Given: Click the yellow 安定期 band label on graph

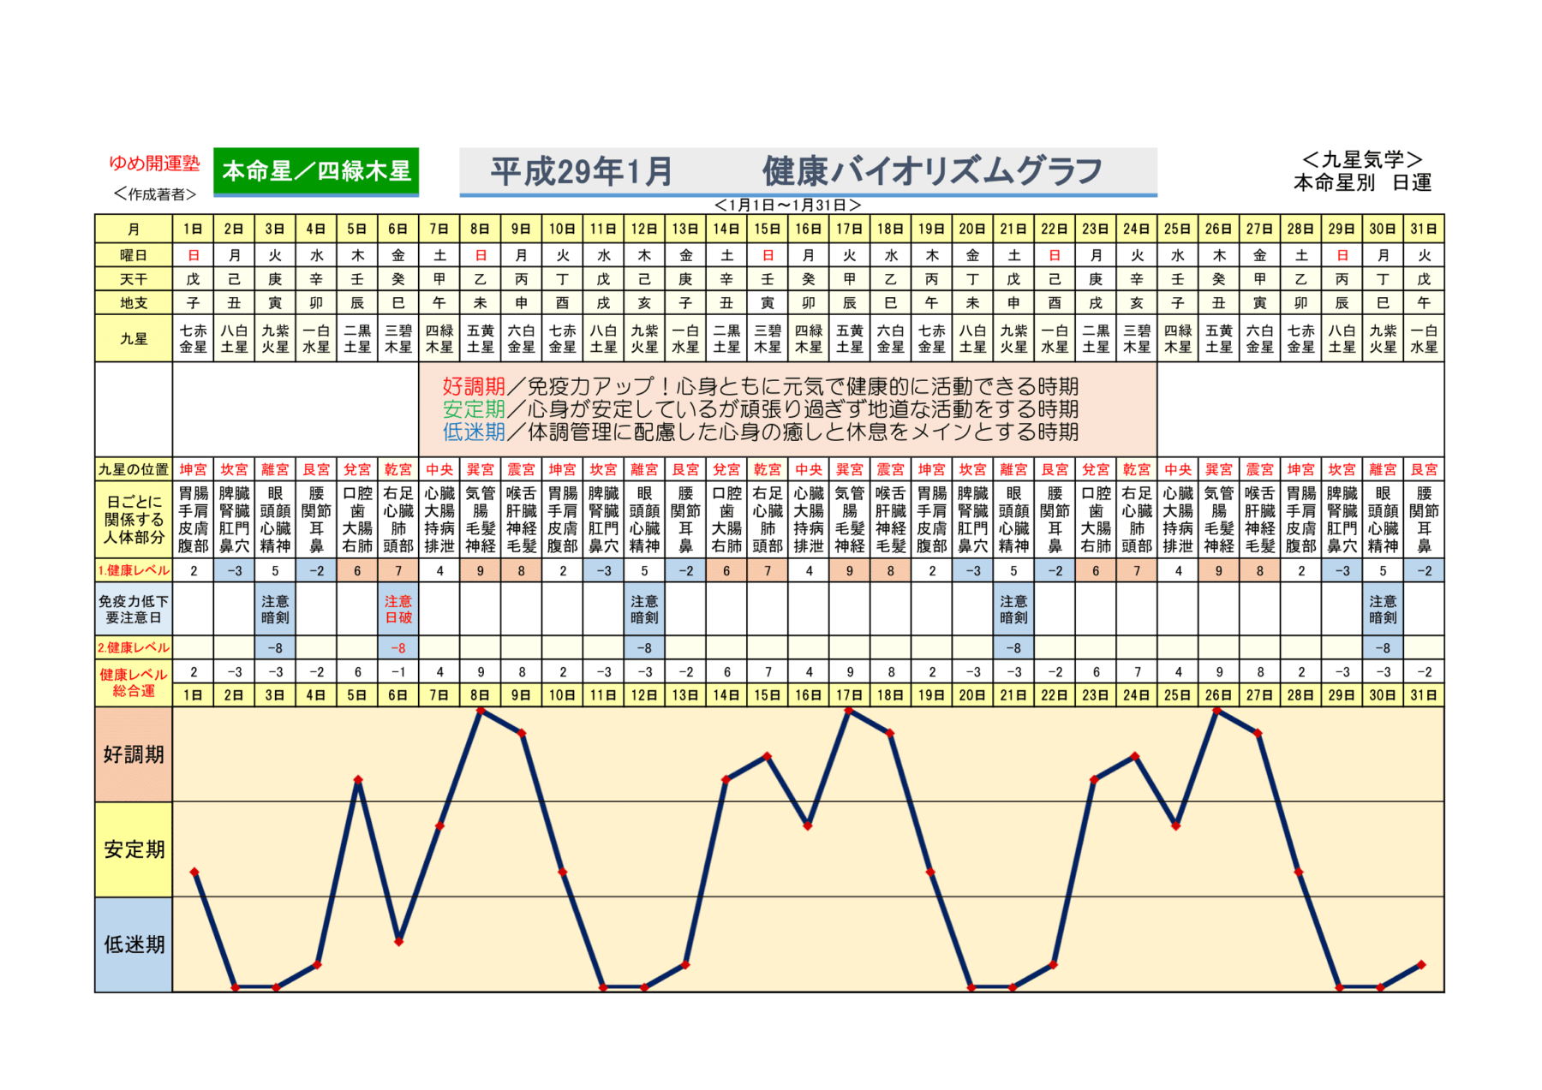Looking at the screenshot, I should 134,849.
